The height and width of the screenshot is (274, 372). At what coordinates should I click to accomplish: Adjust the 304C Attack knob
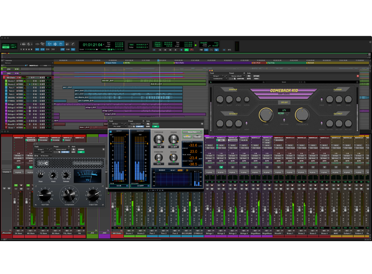tap(53, 175)
